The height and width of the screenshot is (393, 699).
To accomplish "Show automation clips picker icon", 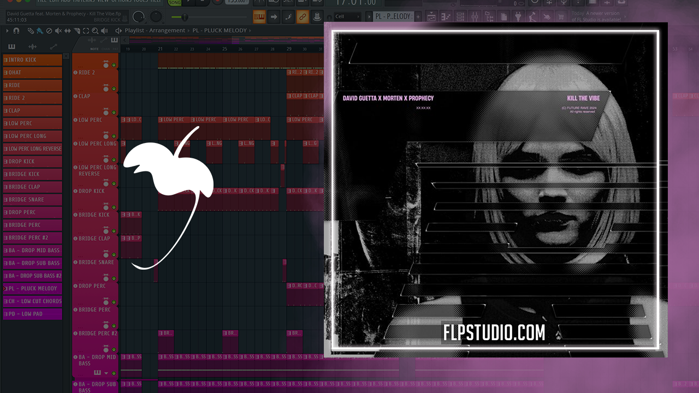I will coord(54,47).
